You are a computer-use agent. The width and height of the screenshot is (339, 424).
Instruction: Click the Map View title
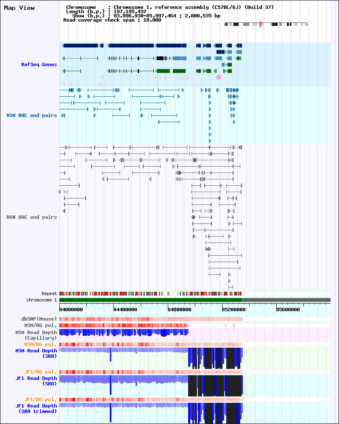(x=19, y=8)
